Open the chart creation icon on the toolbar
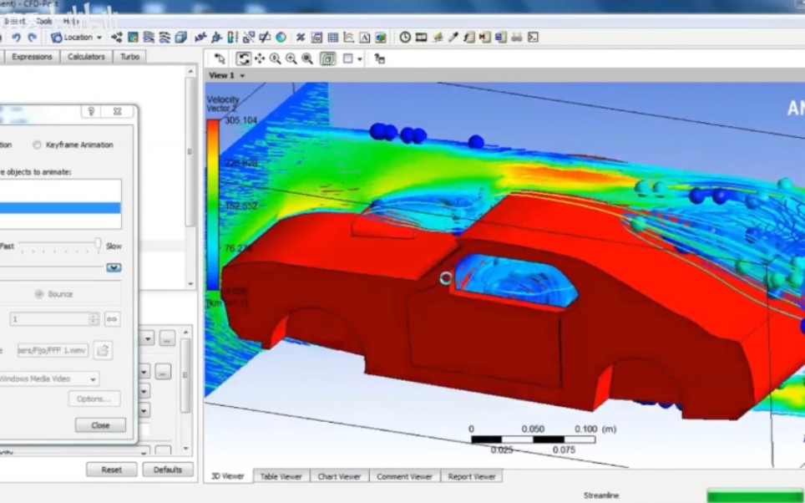The image size is (805, 503). tap(348, 37)
